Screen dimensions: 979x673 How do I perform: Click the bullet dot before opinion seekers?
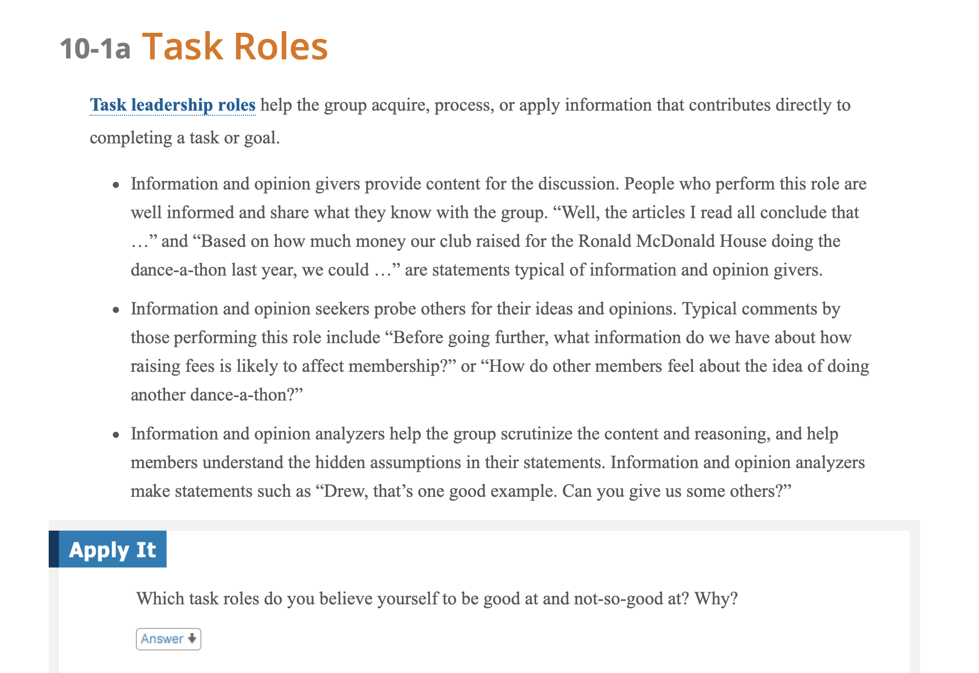[116, 310]
